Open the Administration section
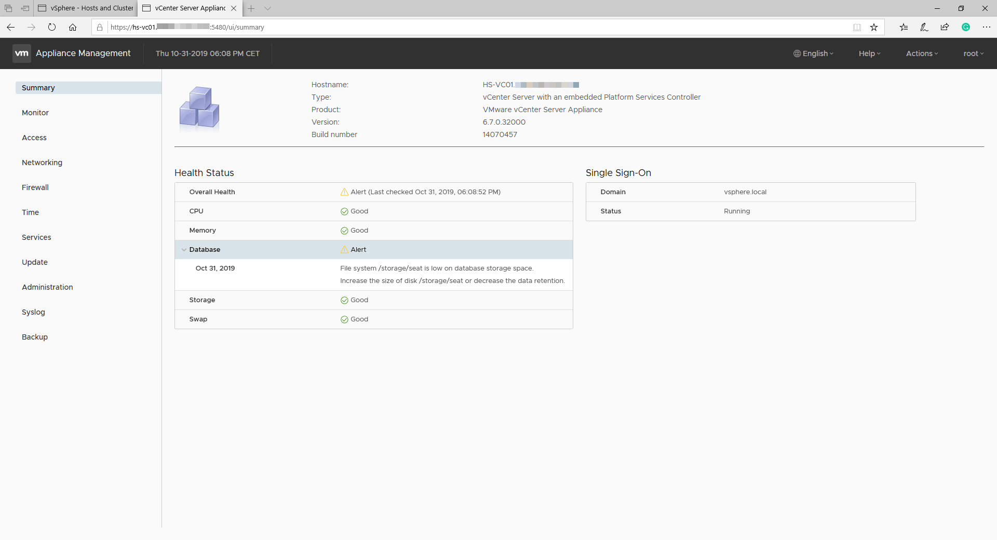The width and height of the screenshot is (997, 540). coord(47,287)
